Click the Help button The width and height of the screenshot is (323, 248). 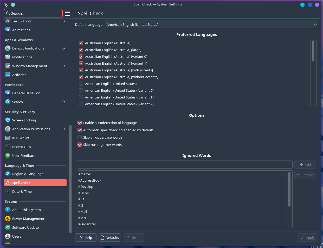click(86, 238)
